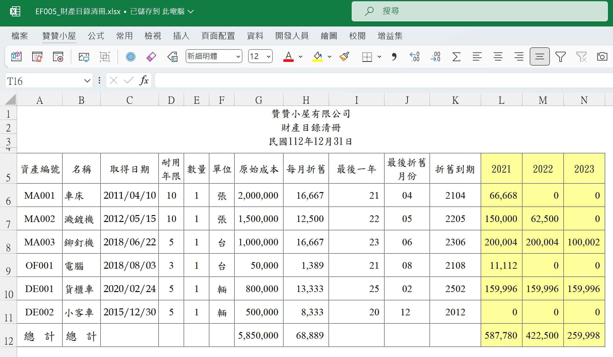The width and height of the screenshot is (613, 357).
Task: Click increase decimal icon
Action: [x=414, y=57]
